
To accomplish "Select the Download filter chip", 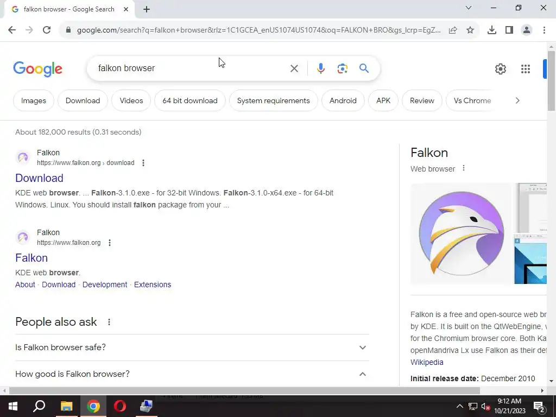I will pyautogui.click(x=83, y=100).
